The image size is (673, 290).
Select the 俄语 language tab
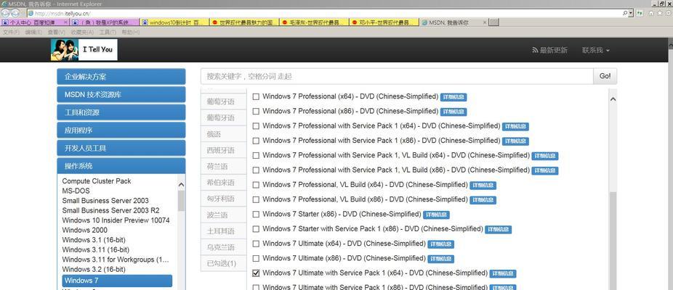(x=224, y=134)
